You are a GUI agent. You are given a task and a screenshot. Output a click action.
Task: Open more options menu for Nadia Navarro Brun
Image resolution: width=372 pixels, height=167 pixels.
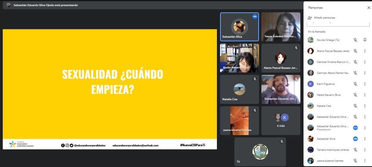tap(365, 95)
